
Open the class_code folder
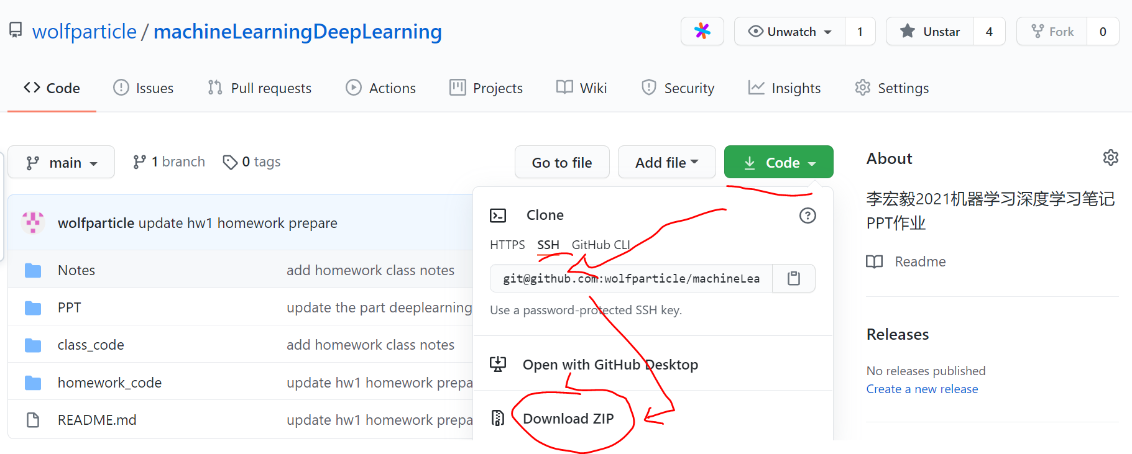[x=91, y=345]
